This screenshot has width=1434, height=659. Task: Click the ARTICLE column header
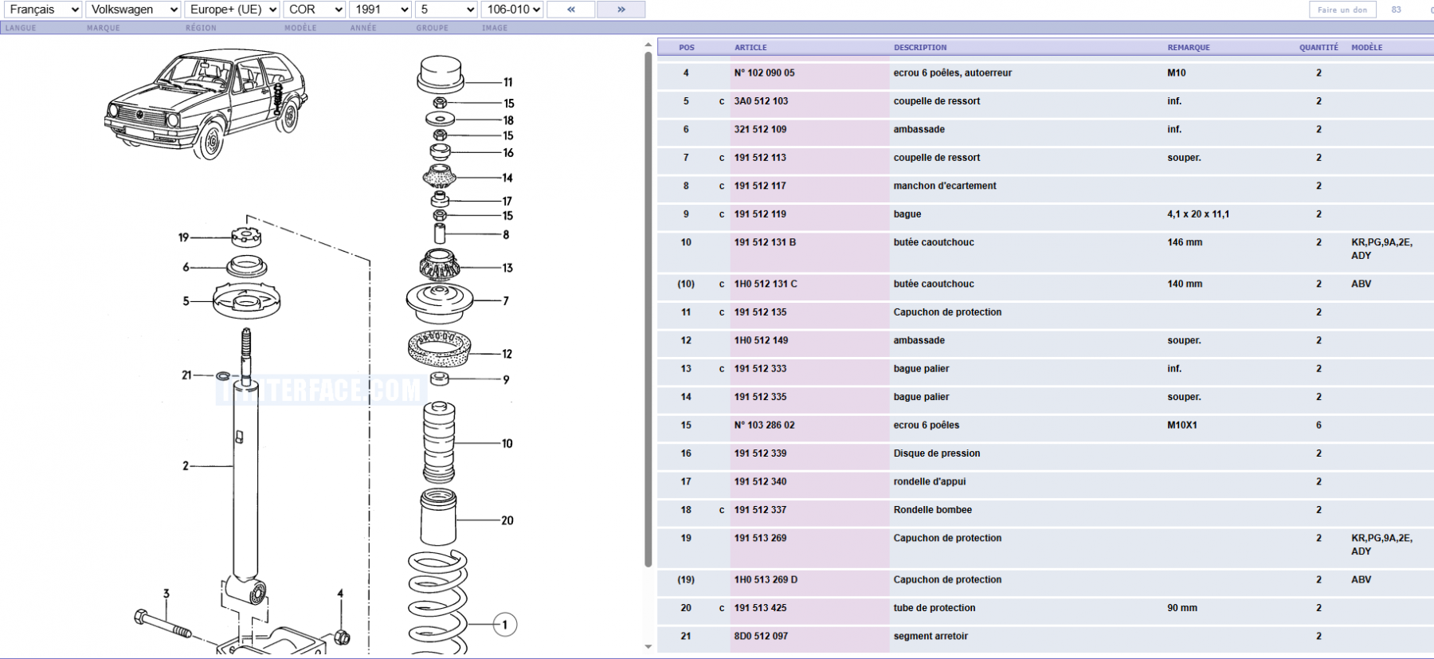750,48
